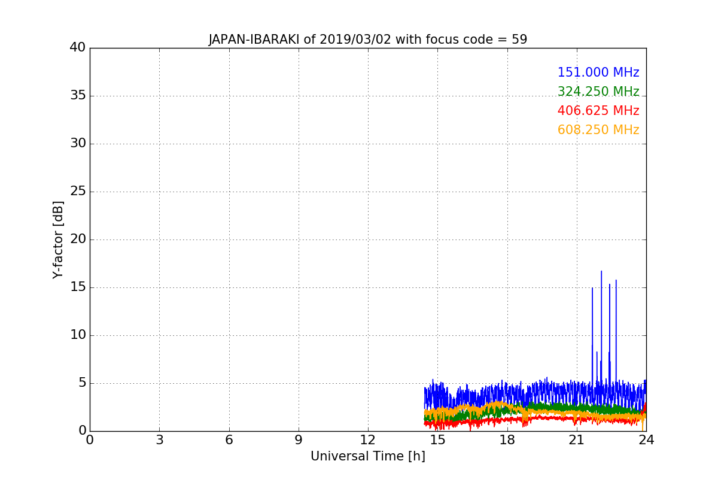Image resolution: width=718 pixels, height=479 pixels.
Task: Select the 324.250 MHz legend label
Action: 598,92
